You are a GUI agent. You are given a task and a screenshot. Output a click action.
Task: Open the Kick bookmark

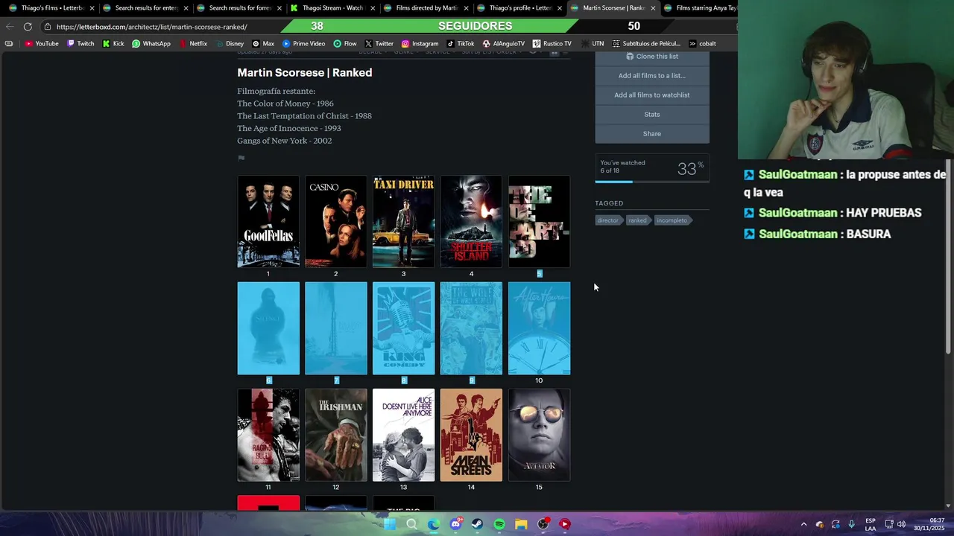[113, 43]
